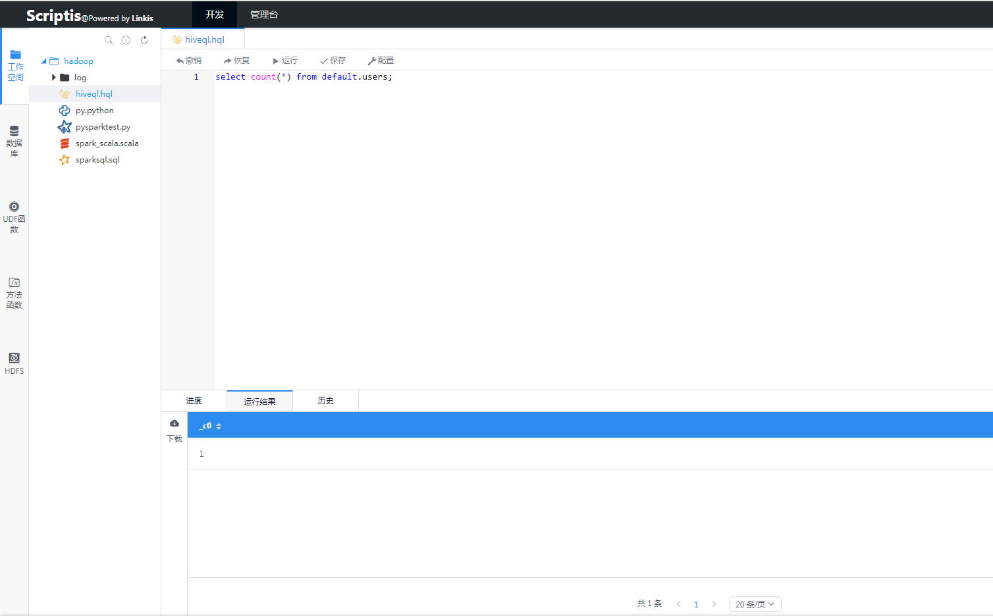
Task: Expand the log folder
Action: pos(54,78)
